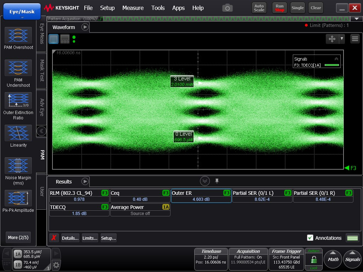Image resolution: width=363 pixels, height=272 pixels.
Task: Toggle the Run/Stop acquisition button
Action: click(280, 8)
